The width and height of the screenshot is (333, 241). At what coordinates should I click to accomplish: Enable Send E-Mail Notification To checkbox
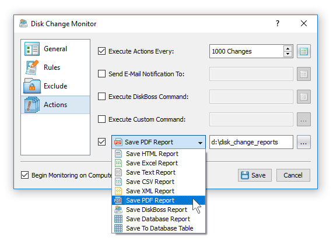[101, 74]
